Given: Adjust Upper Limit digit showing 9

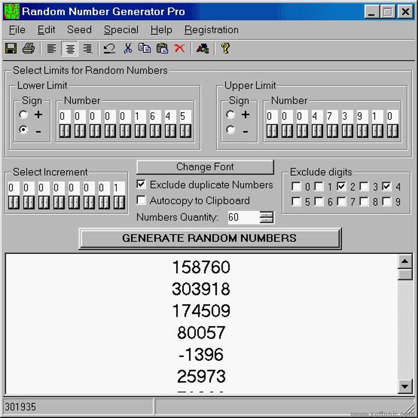Looking at the screenshot, I should 362,131.
